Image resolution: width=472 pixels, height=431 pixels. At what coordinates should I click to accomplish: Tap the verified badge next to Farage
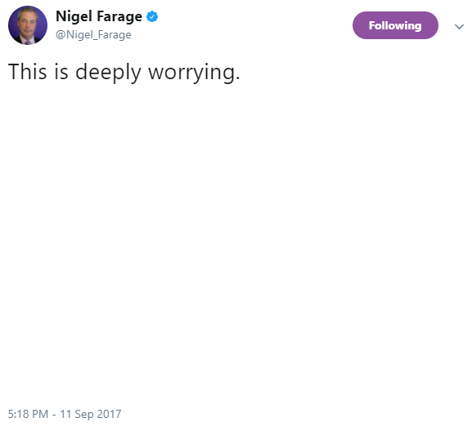pos(152,16)
